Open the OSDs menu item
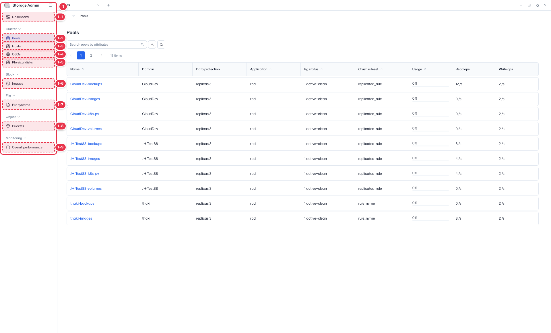 pyautogui.click(x=29, y=54)
